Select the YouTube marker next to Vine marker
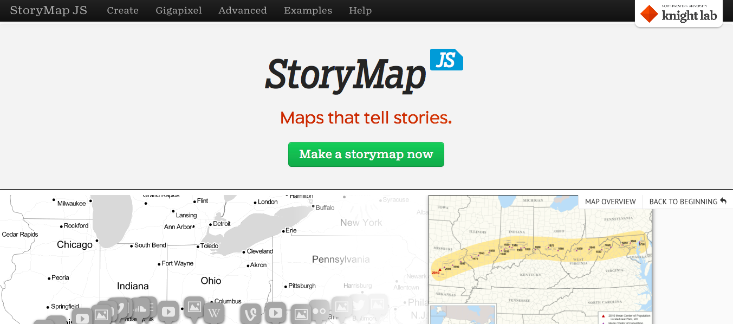This screenshot has height=324, width=733. pos(275,312)
